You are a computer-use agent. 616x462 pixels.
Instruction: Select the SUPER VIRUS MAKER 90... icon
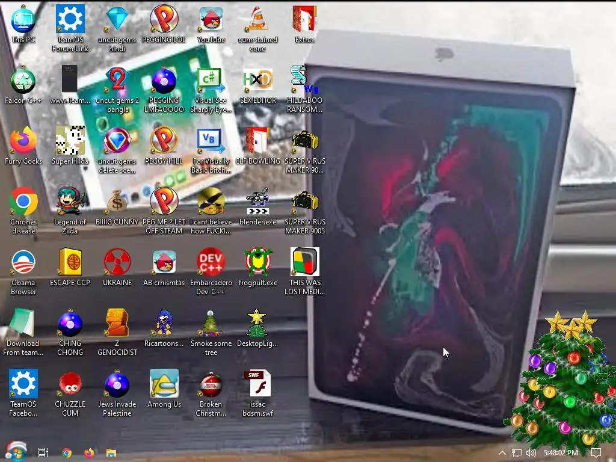point(304,150)
